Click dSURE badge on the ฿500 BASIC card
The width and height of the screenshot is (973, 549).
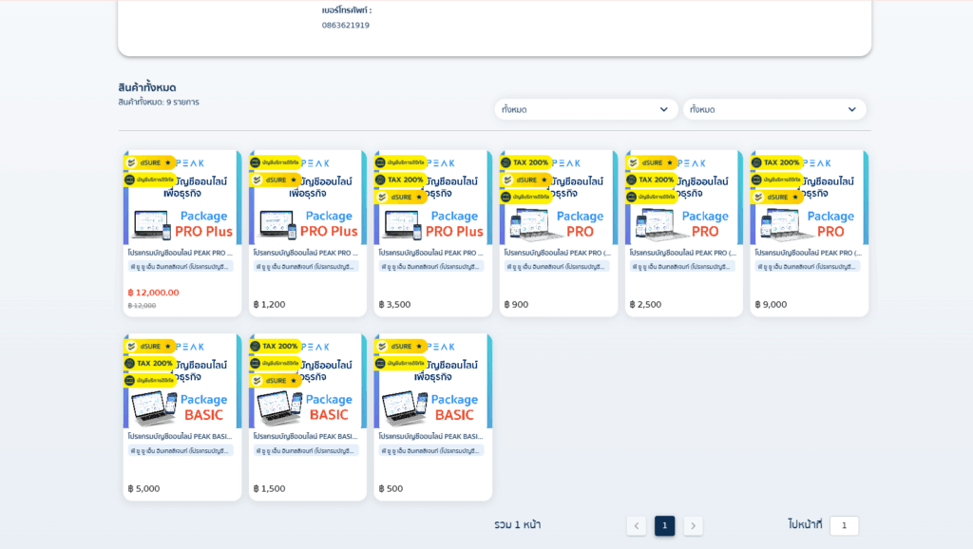[400, 347]
